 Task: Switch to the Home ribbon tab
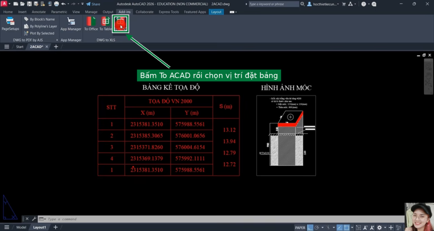tap(8, 12)
